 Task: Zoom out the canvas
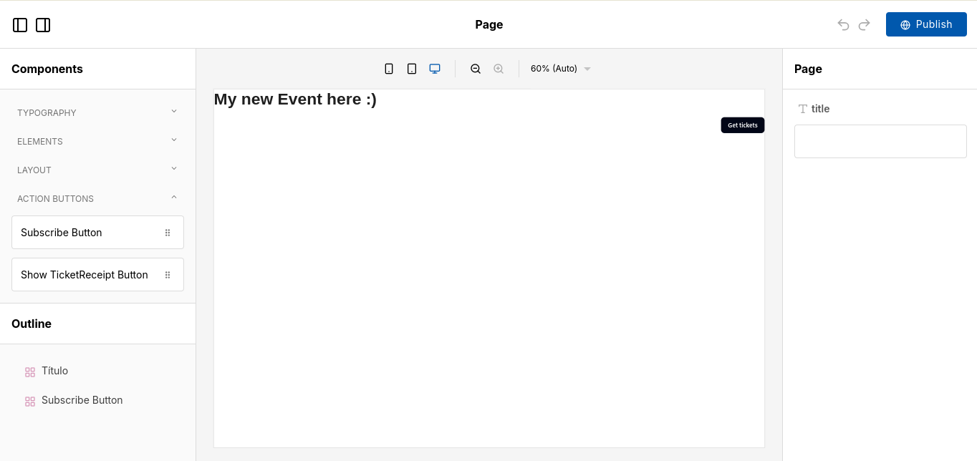pos(476,69)
